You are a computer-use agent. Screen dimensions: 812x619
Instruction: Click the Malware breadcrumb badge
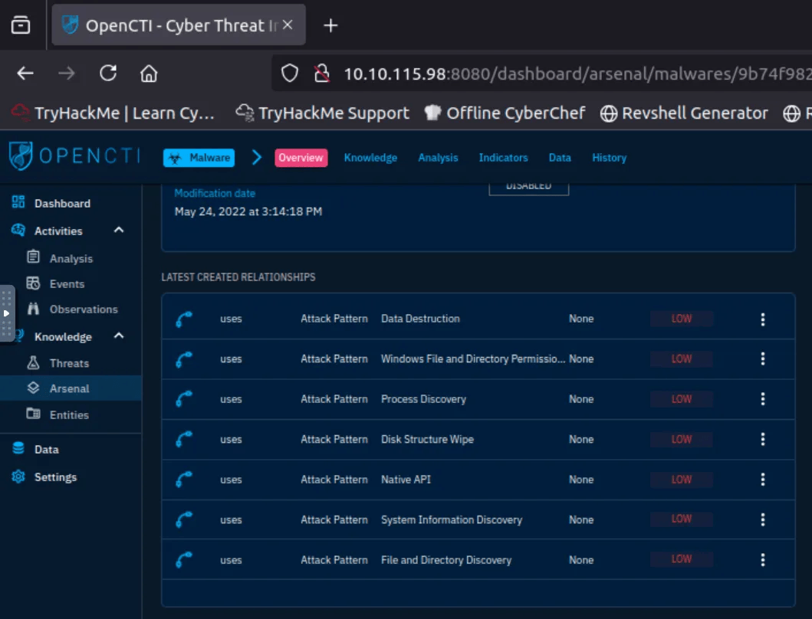pos(199,158)
